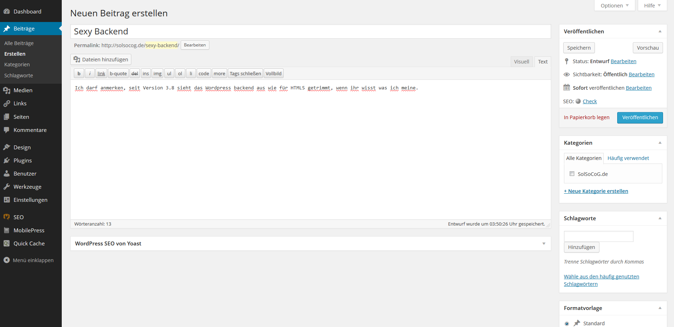
Task: Switch to the Visuell editor tab
Action: click(522, 62)
